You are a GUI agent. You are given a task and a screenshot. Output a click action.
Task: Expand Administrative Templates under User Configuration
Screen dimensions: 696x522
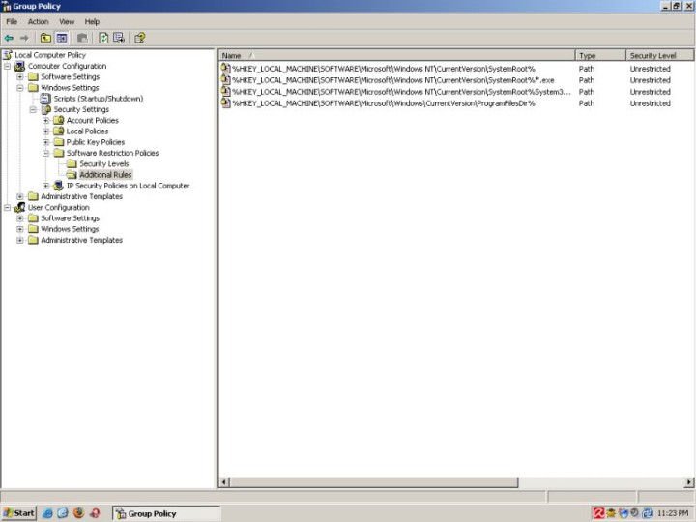(20, 240)
